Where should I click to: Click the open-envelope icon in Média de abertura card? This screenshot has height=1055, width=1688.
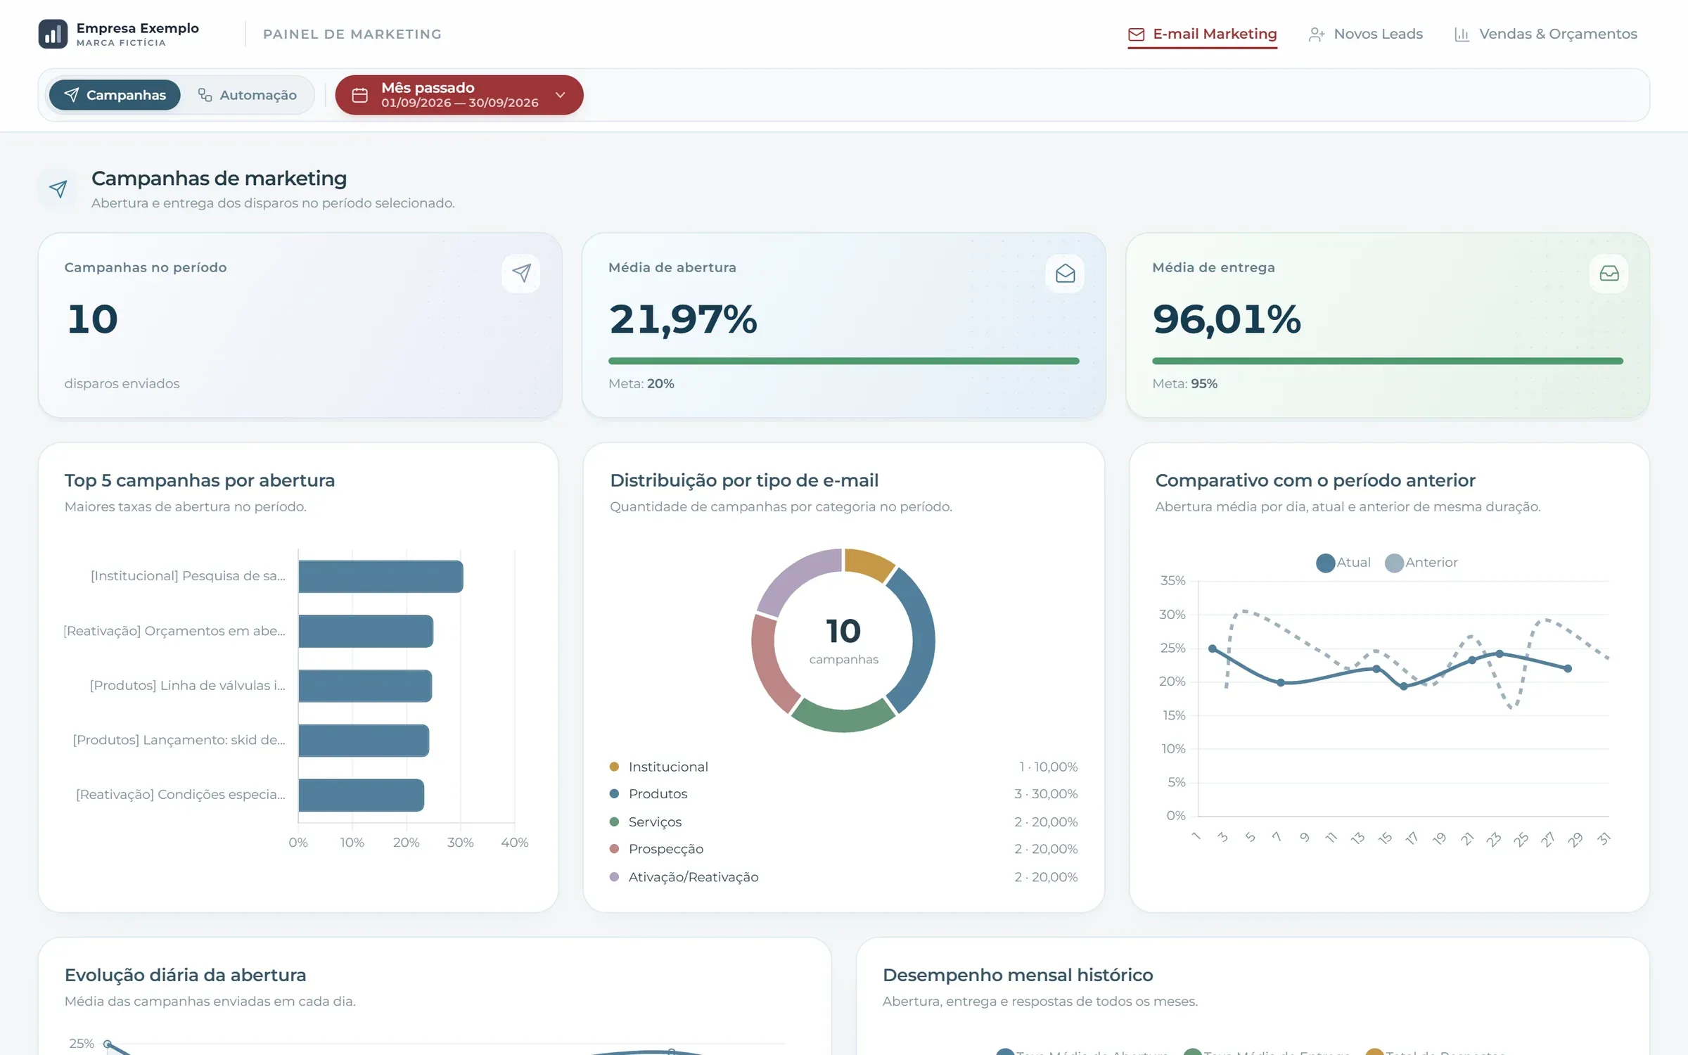1065,273
